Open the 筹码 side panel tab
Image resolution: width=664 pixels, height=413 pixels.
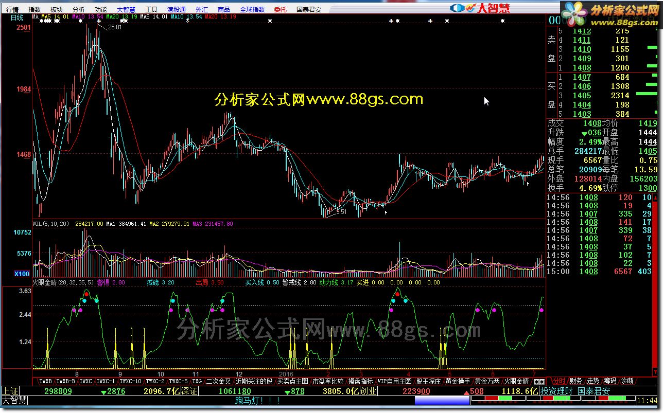[610, 381]
